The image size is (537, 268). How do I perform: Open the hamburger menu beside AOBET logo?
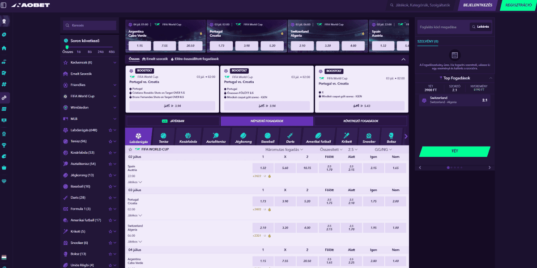pos(4,5)
